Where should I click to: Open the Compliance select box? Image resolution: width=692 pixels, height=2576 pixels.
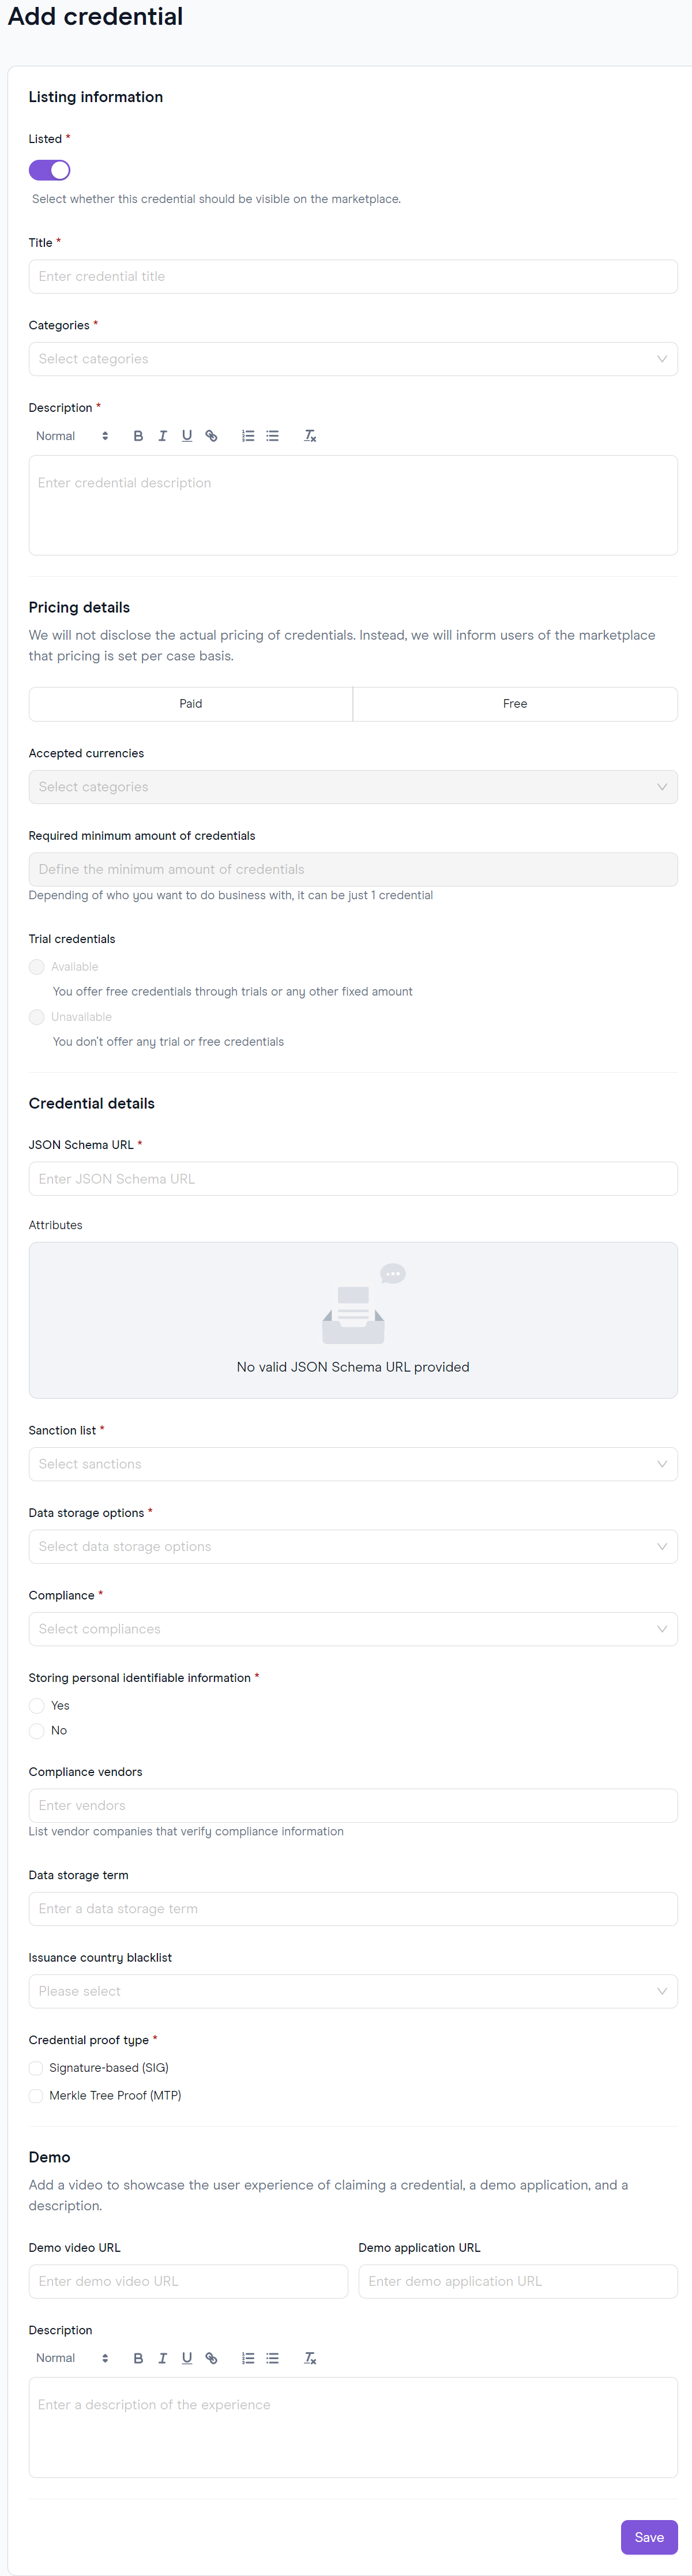(x=353, y=1629)
